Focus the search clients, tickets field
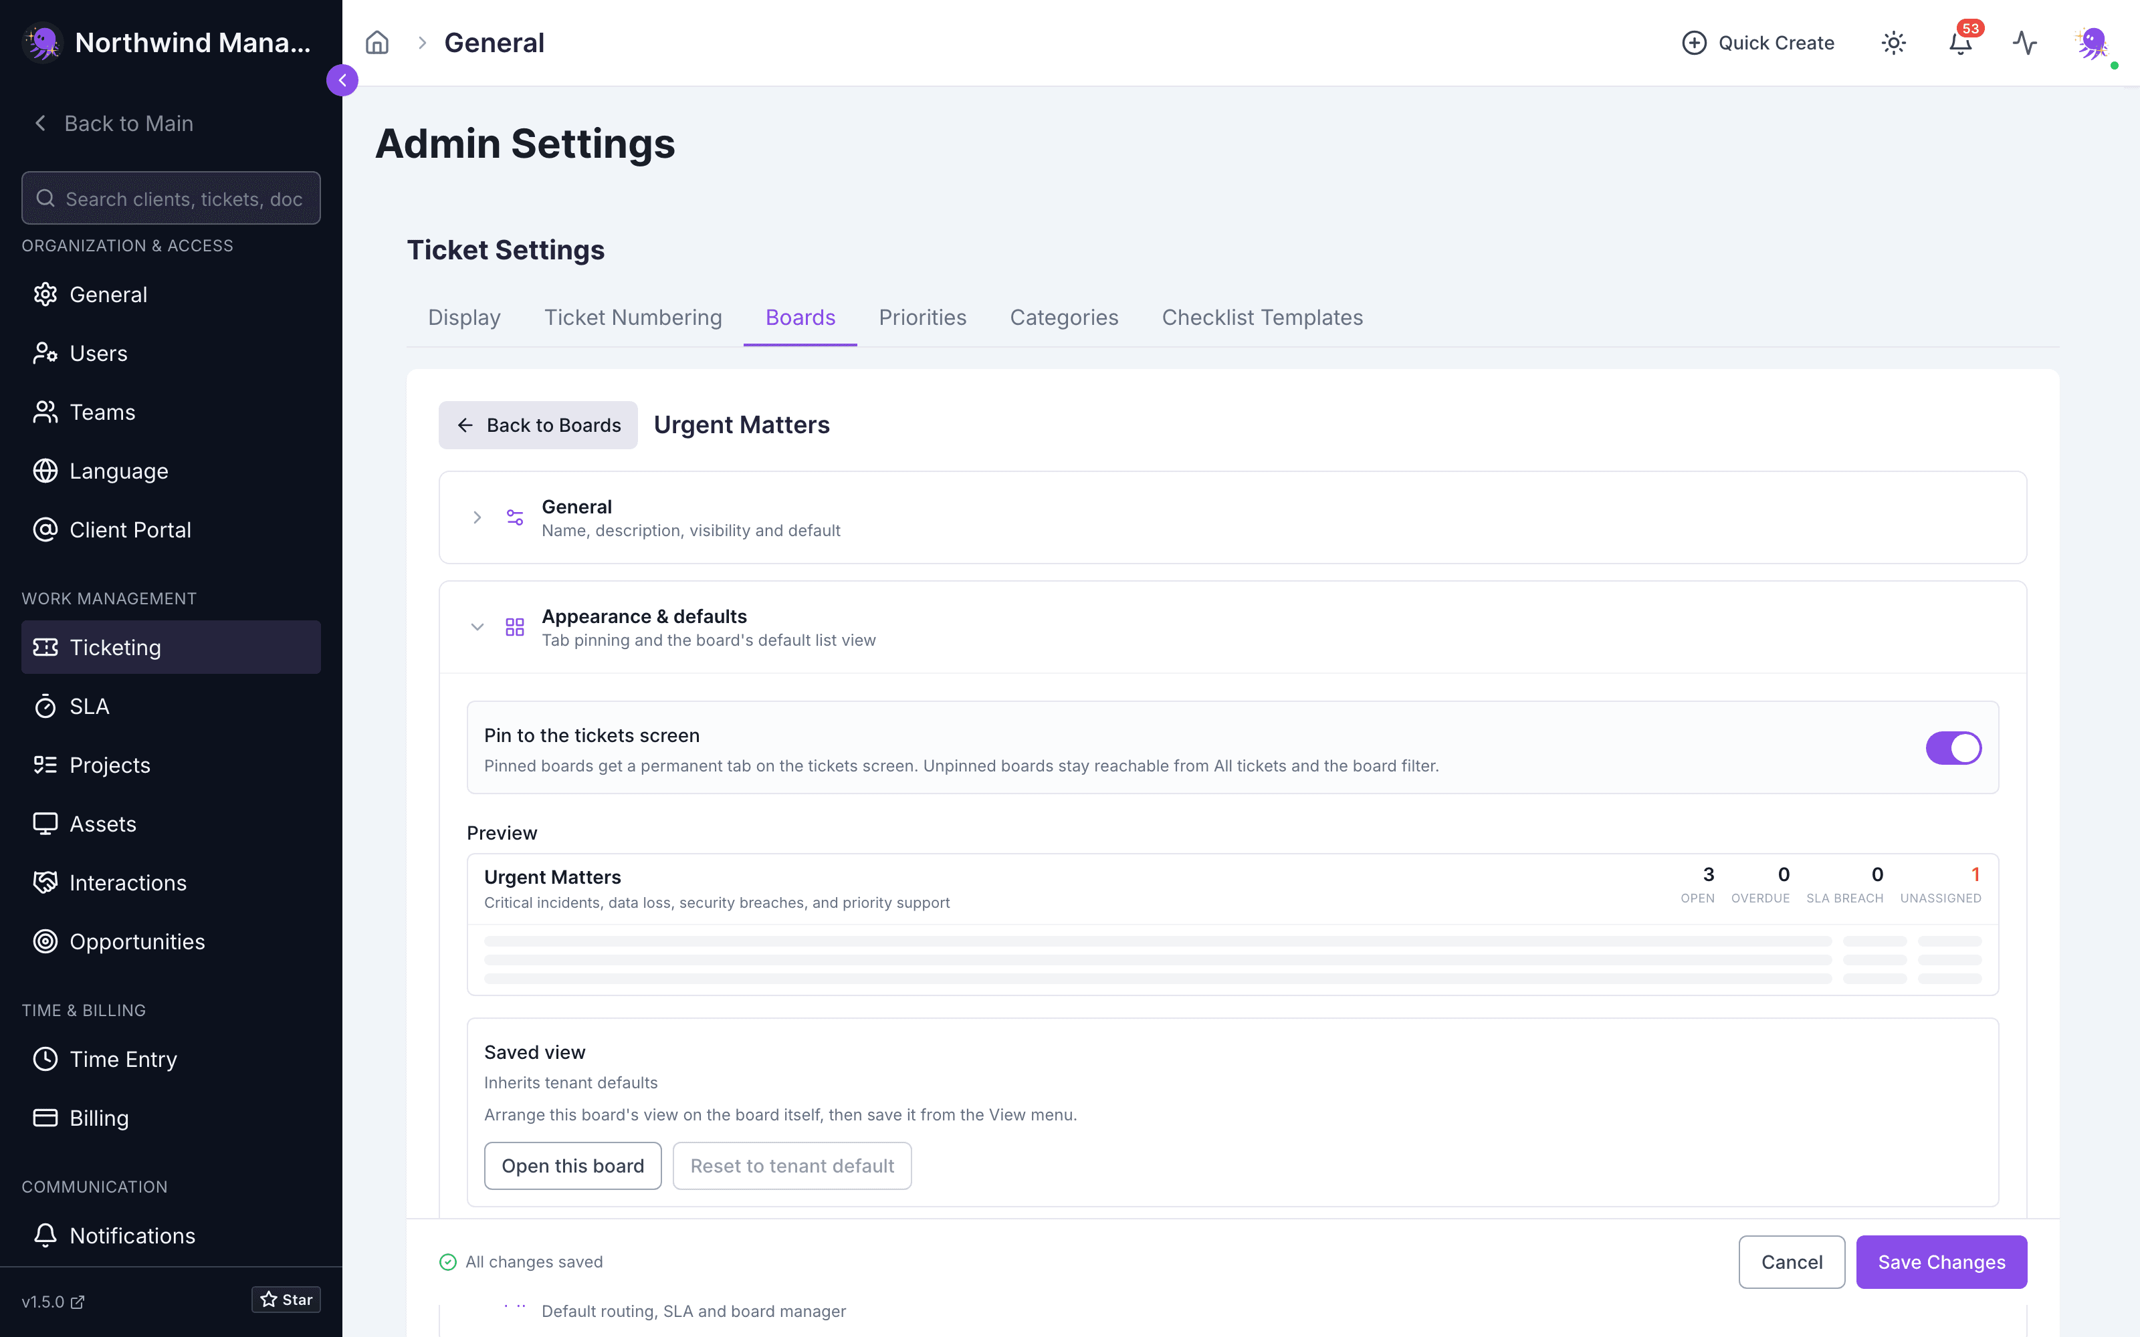 pyautogui.click(x=171, y=198)
